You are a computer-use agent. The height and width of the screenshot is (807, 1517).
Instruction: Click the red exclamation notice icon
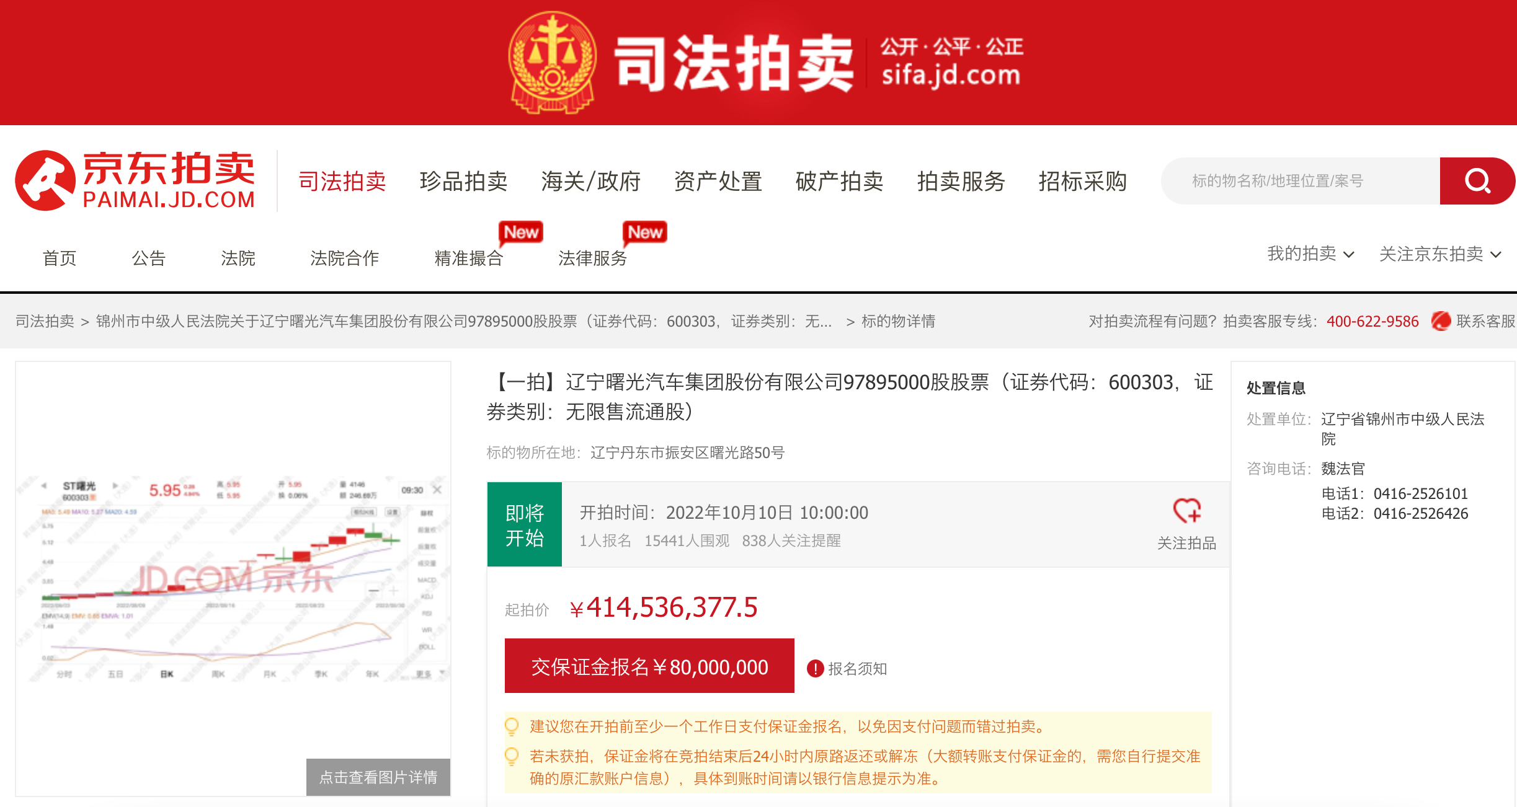pyautogui.click(x=815, y=669)
